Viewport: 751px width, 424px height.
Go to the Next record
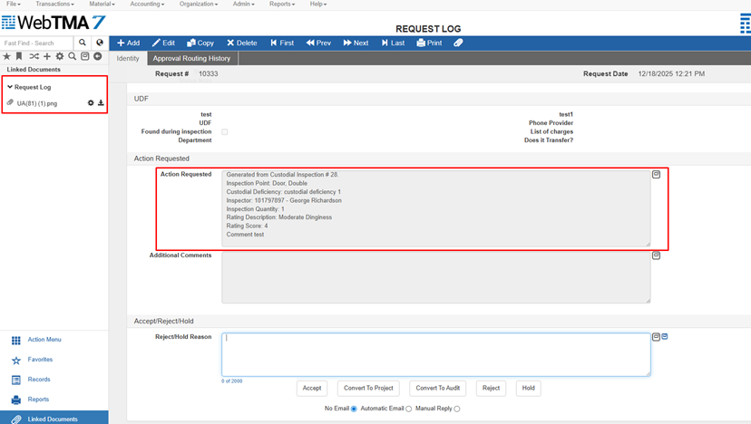(x=356, y=43)
